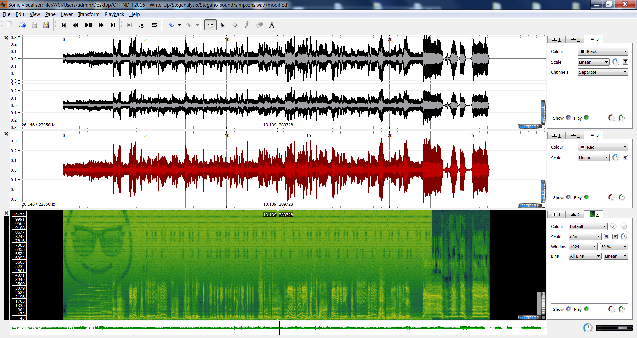Click the grey Redo arrow
This screenshot has width=637, height=338.
click(x=188, y=25)
